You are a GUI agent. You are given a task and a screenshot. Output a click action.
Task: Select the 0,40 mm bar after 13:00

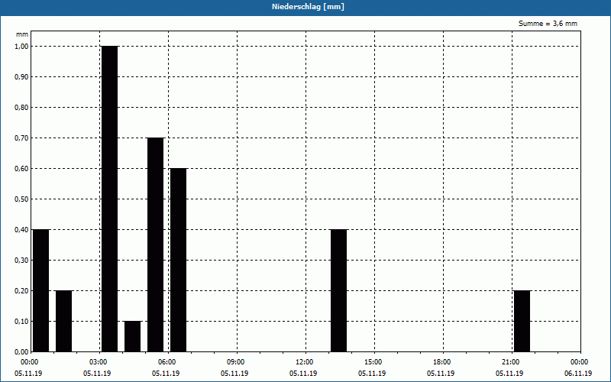point(338,291)
